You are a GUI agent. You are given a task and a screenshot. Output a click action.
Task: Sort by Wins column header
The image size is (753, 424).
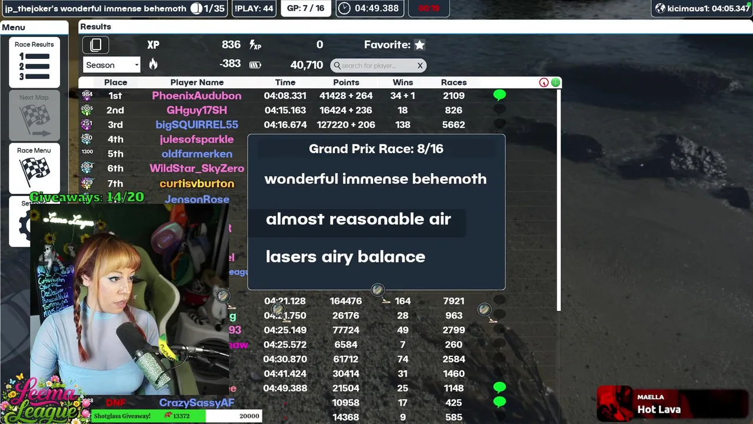[x=402, y=82]
